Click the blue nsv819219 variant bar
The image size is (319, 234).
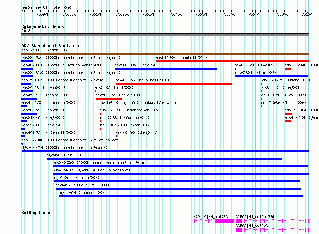click(272, 76)
